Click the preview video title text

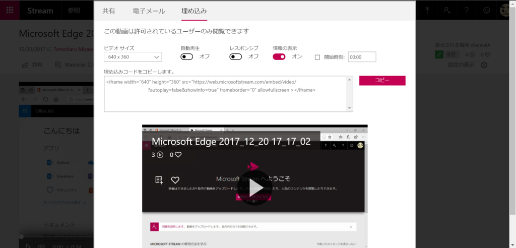coord(231,141)
